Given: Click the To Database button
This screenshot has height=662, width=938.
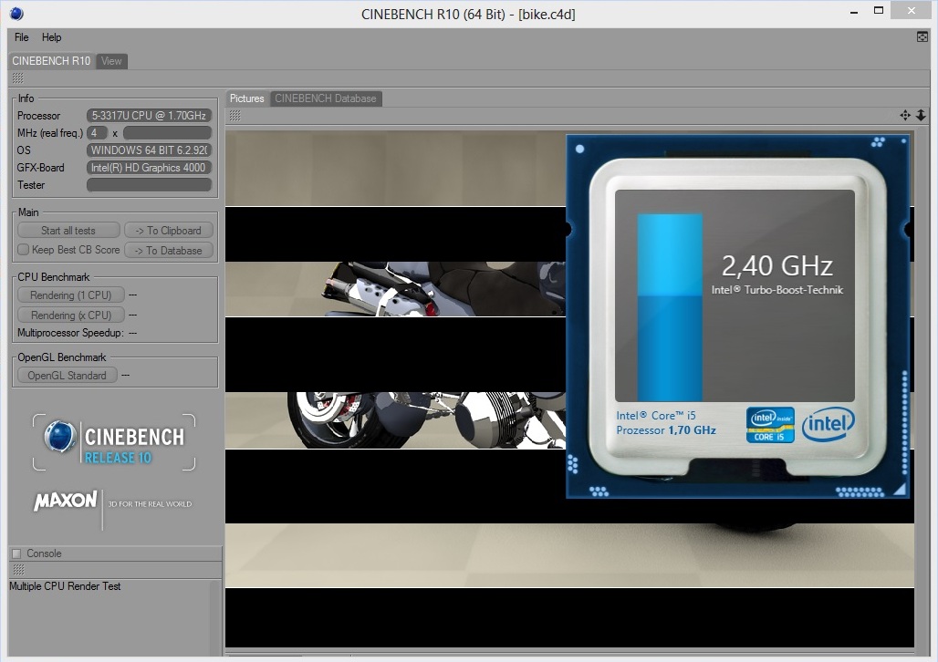Looking at the screenshot, I should [x=169, y=251].
